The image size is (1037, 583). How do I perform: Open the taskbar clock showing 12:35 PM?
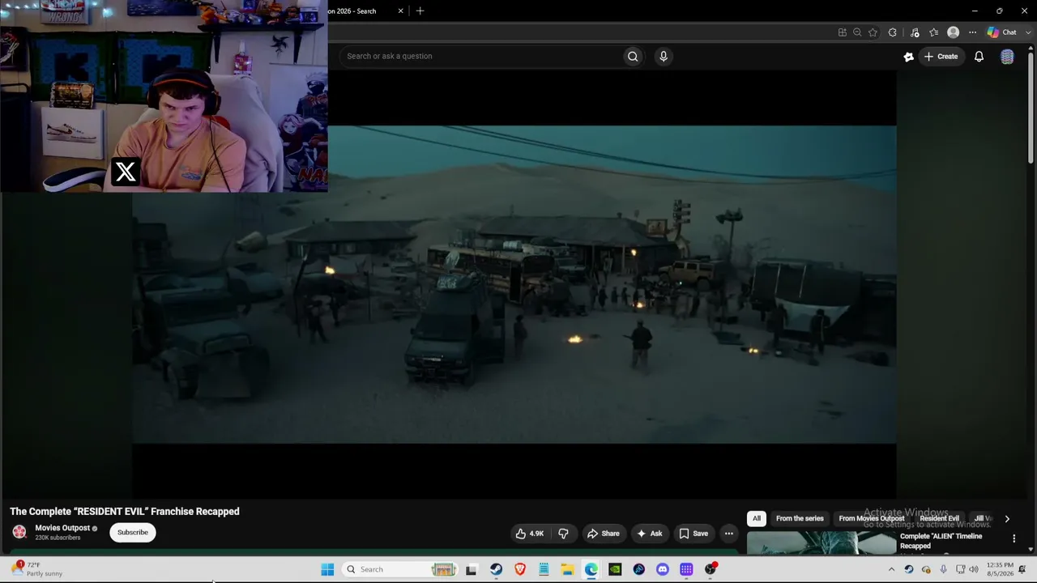[x=1000, y=569]
